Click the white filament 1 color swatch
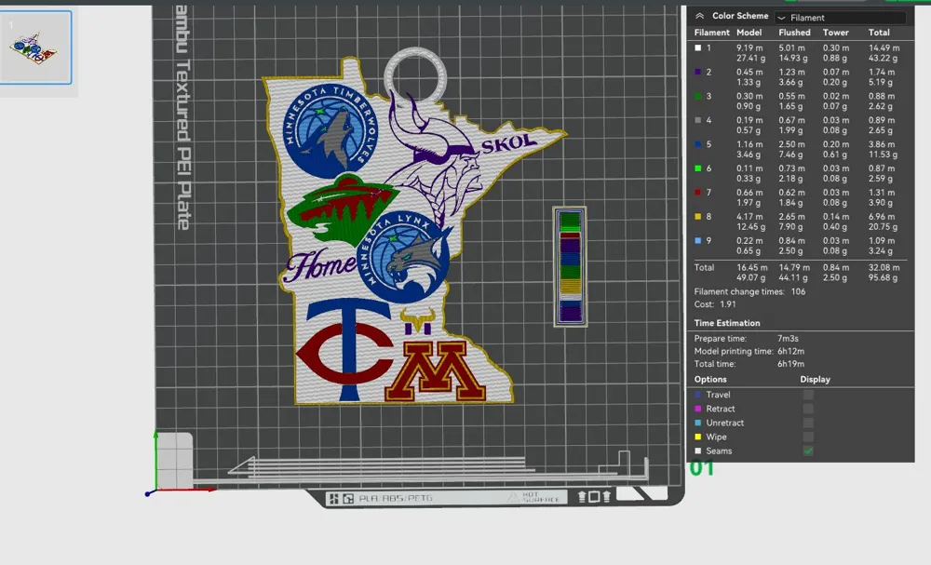931x565 pixels. click(698, 48)
